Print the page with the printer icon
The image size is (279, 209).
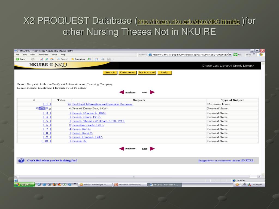[103, 59]
